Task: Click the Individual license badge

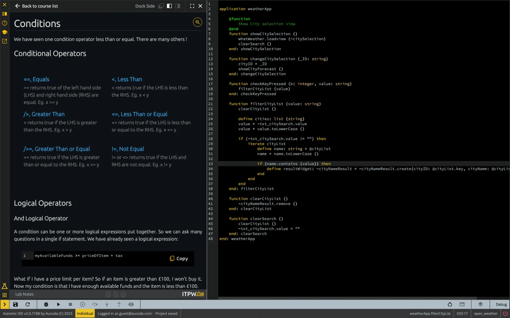Action: coord(85,314)
